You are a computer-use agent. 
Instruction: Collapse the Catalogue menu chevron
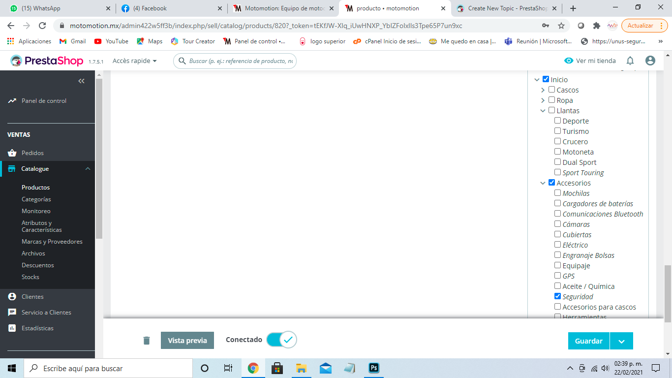[x=88, y=169]
